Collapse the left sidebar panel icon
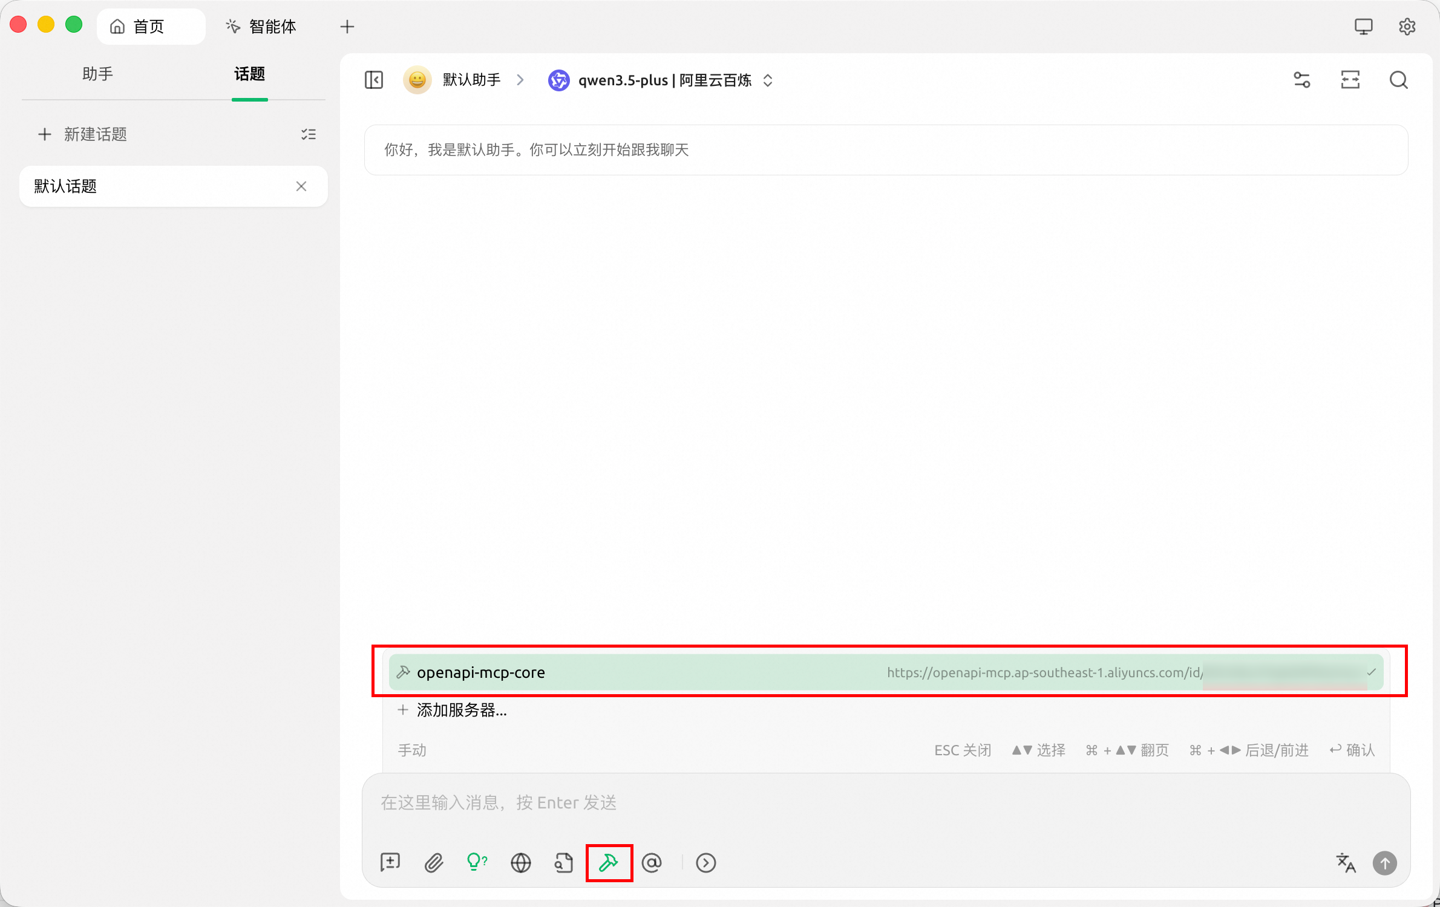1440x907 pixels. point(374,80)
